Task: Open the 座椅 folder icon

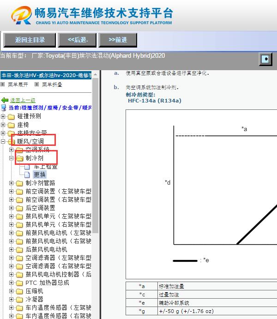Action: point(11,125)
